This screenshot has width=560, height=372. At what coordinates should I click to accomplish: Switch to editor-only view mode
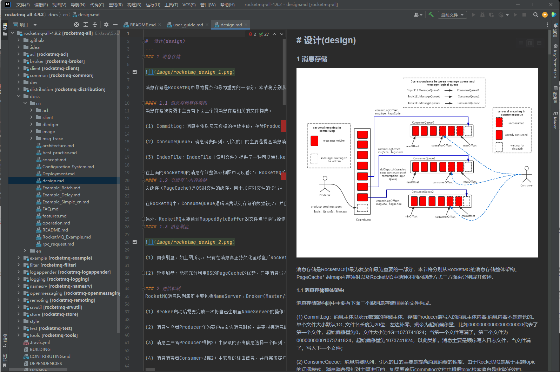click(521, 43)
